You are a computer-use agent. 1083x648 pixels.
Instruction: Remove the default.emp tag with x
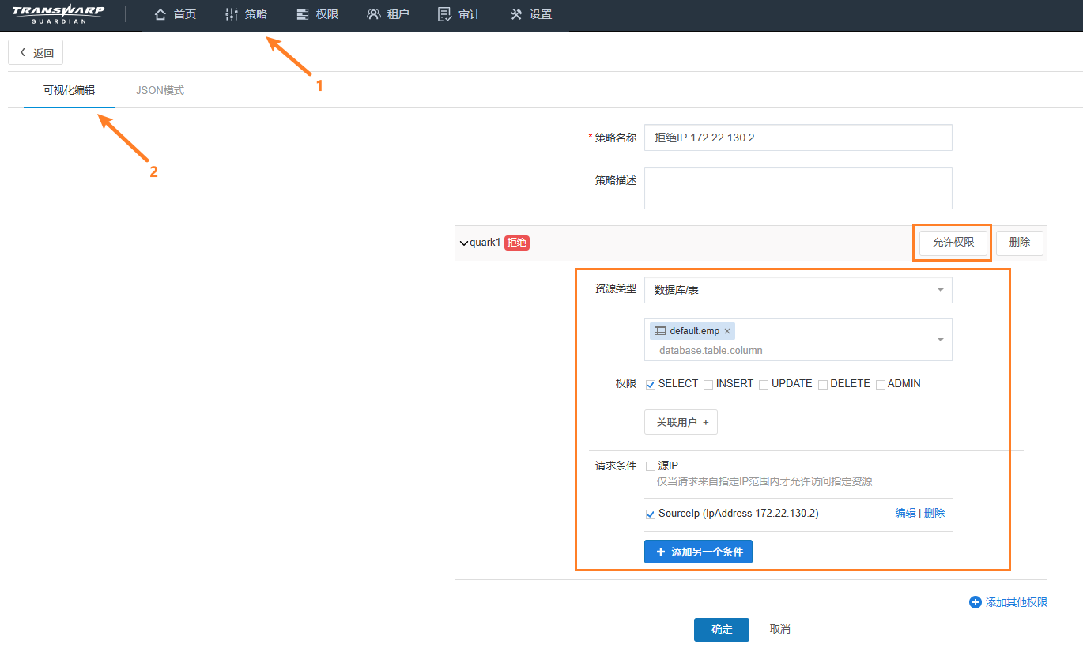(x=727, y=331)
